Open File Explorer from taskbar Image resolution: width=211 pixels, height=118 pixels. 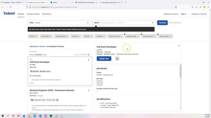click(29, 116)
